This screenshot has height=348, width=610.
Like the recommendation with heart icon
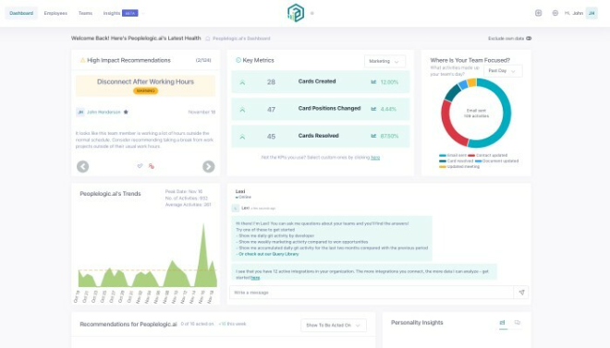click(x=140, y=166)
